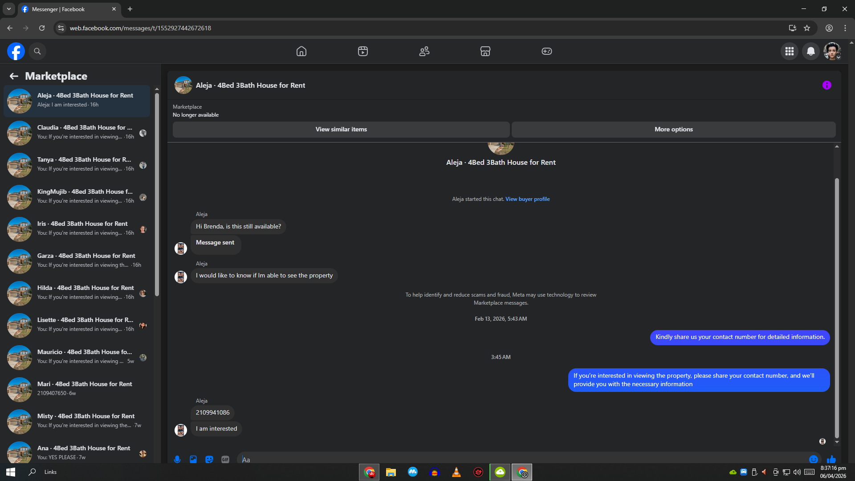
Task: Open the Friends icon in top navigation
Action: [x=424, y=51]
